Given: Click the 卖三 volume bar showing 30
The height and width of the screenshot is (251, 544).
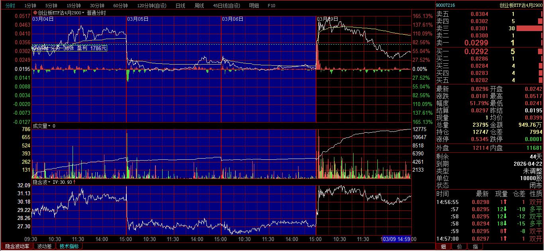Looking at the screenshot, I should point(529,28).
